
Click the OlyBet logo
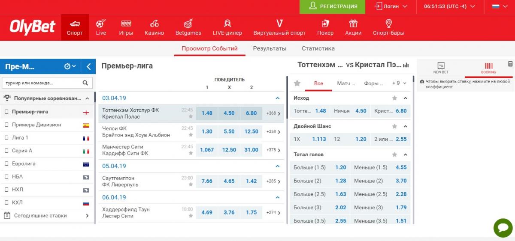point(33,27)
